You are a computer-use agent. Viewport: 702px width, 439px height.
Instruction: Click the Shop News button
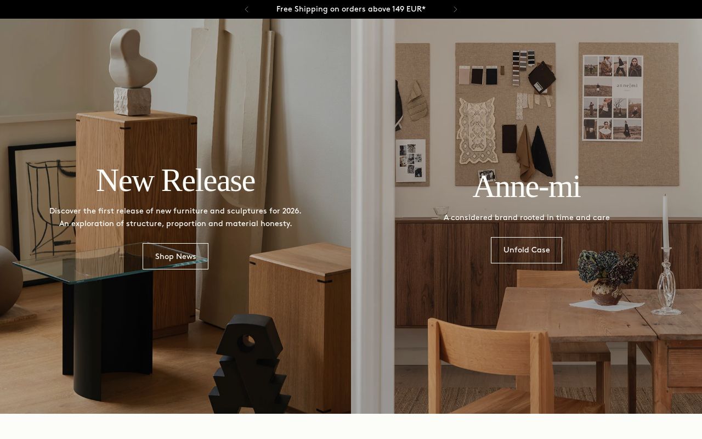click(x=175, y=256)
